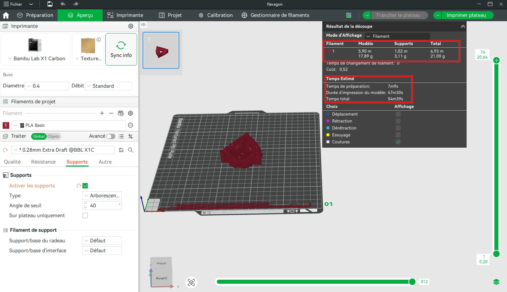Viewport: 507px width, 292px height.
Task: Remove filament with minus icon
Action: pos(111,113)
